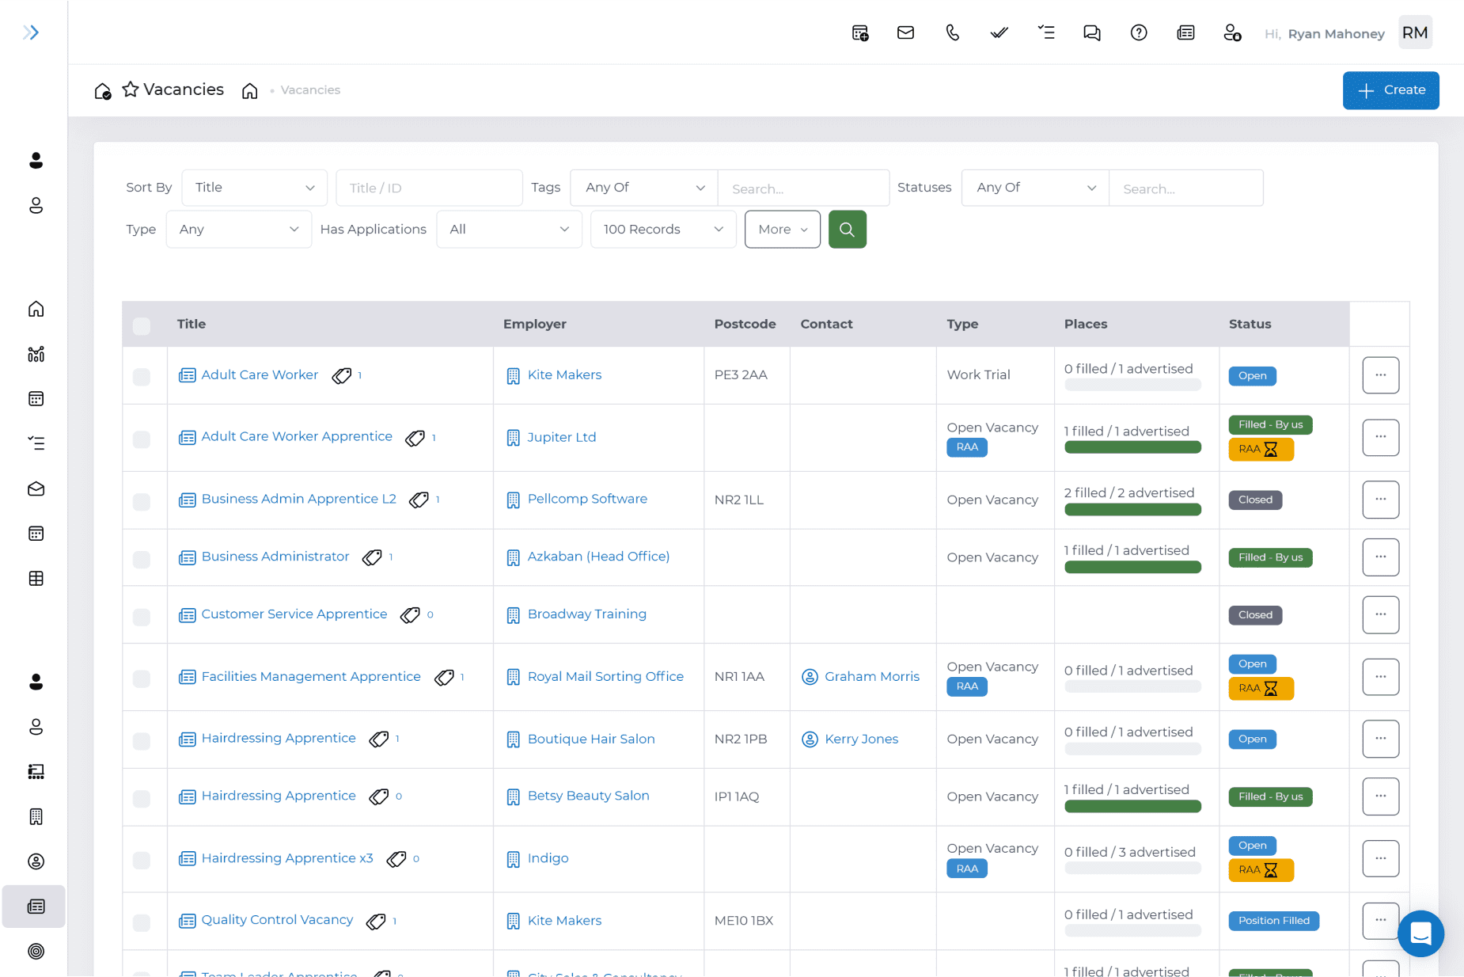The image size is (1464, 977).
Task: Click the Title / ID input field
Action: [x=429, y=188]
